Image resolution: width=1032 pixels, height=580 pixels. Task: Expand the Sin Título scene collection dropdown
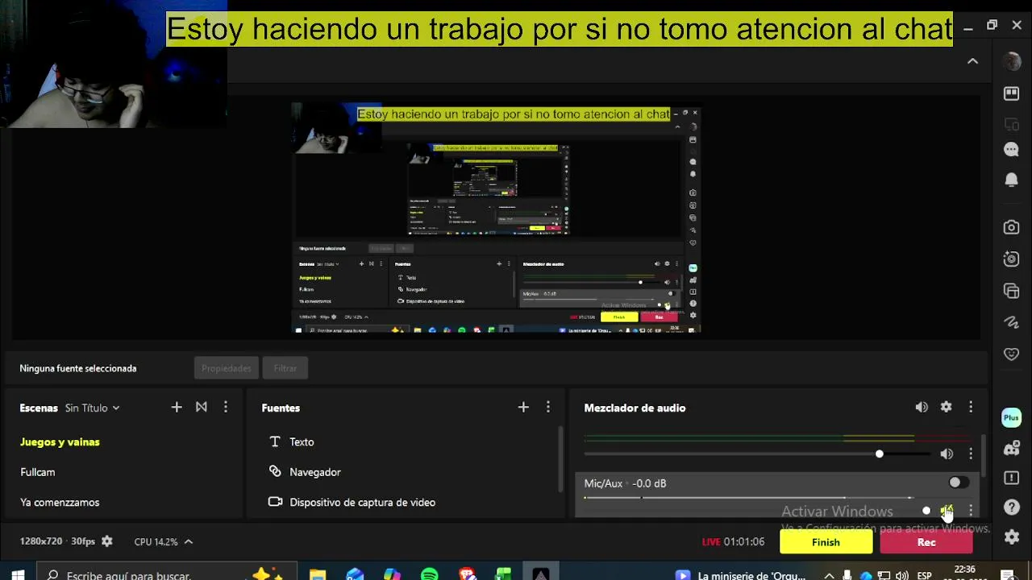pyautogui.click(x=93, y=408)
